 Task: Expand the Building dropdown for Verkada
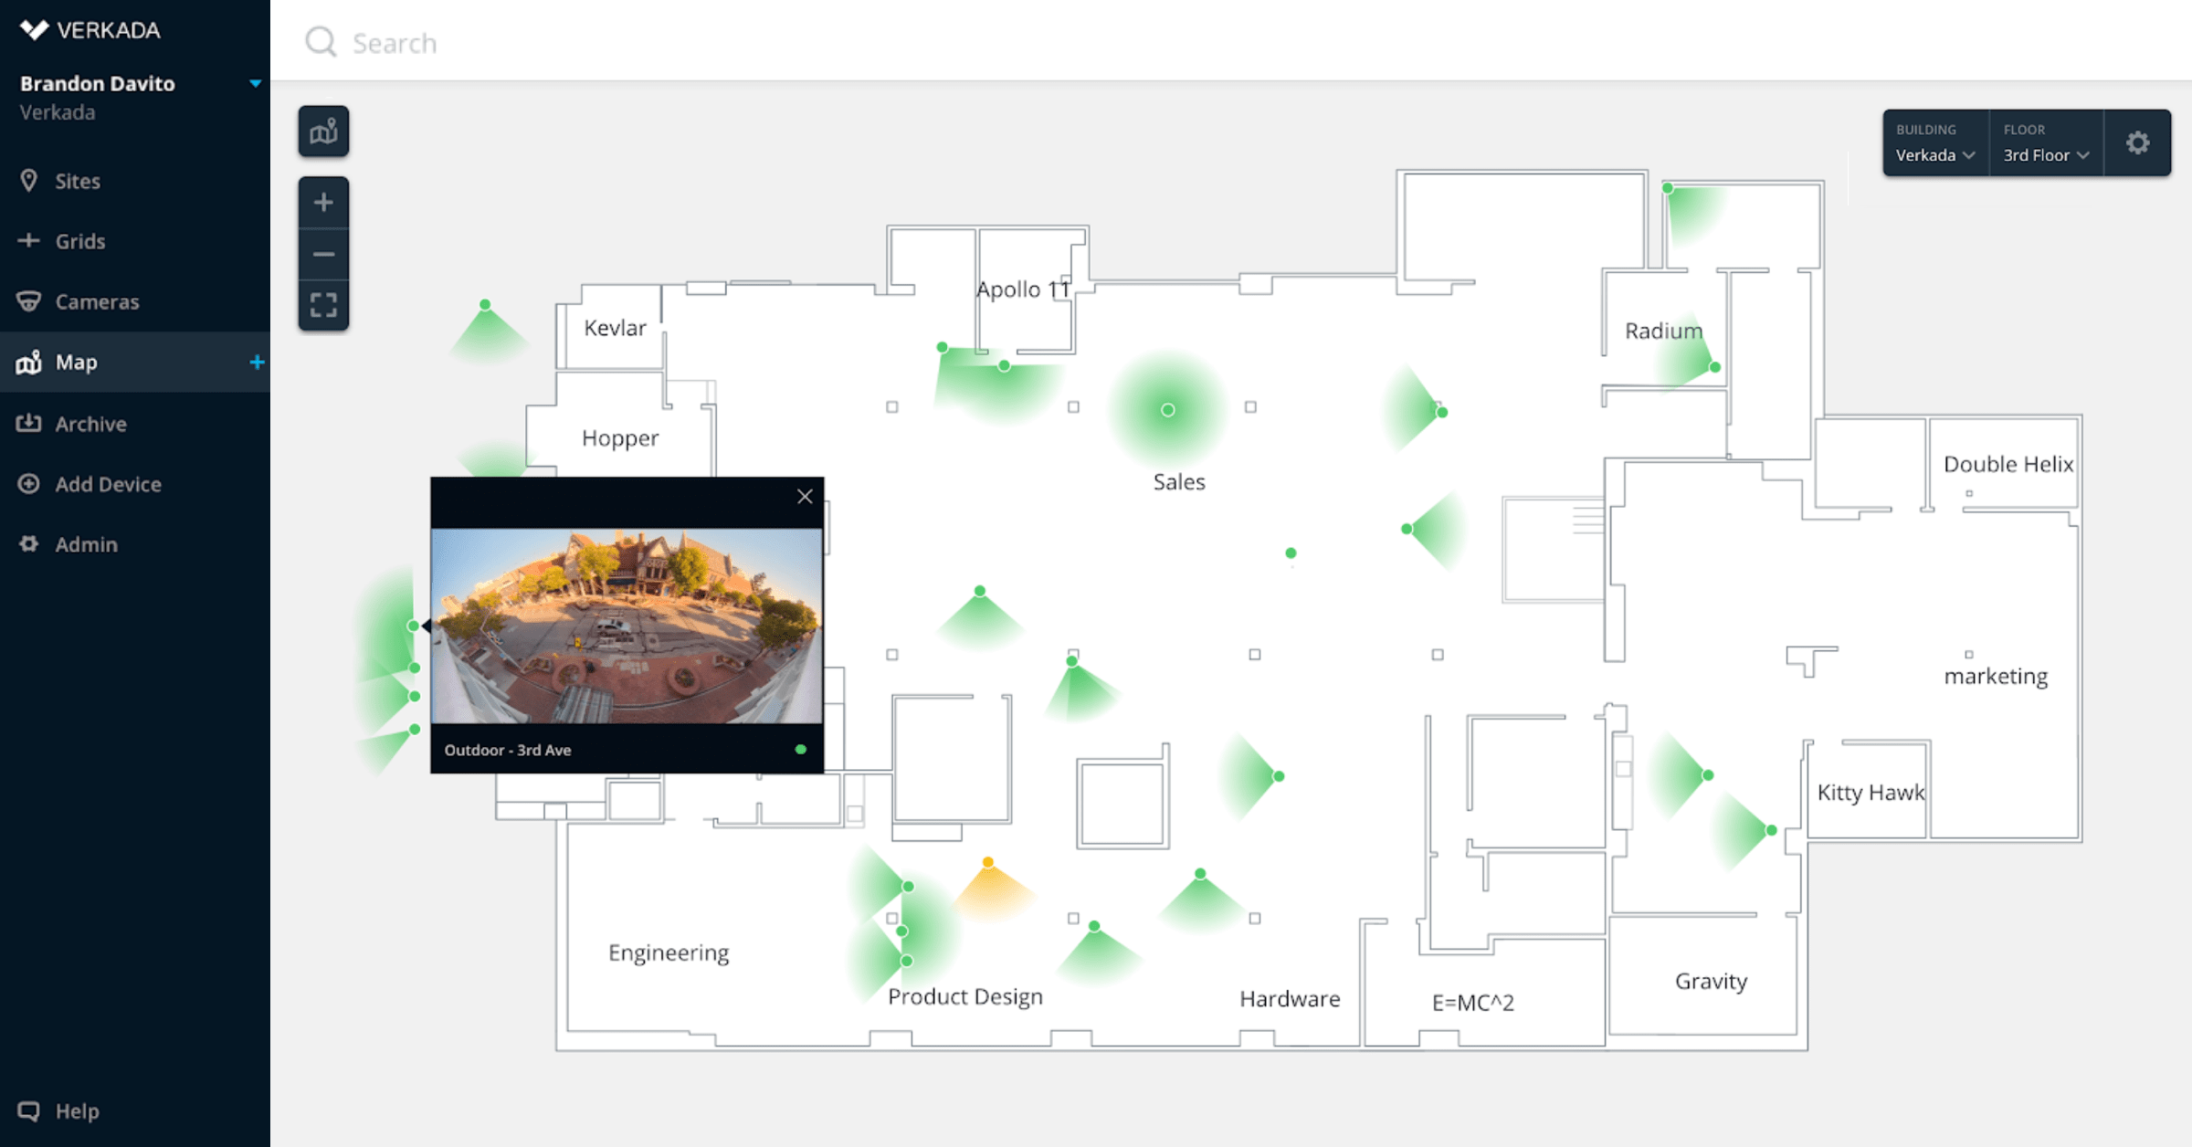tap(1937, 153)
